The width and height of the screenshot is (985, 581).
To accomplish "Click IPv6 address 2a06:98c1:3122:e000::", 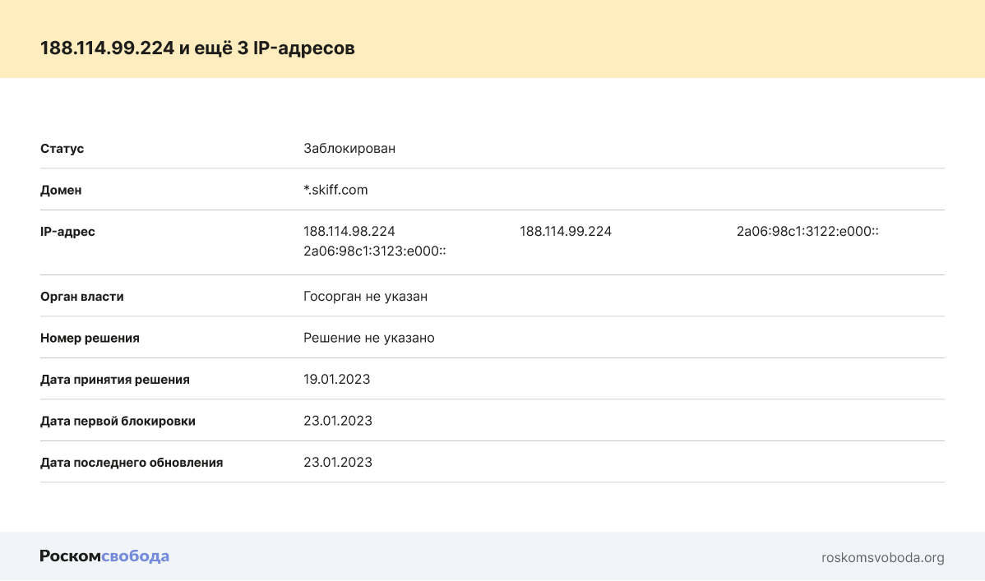I will pyautogui.click(x=807, y=232).
